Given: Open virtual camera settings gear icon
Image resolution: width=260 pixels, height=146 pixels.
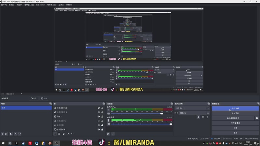Looking at the screenshot, I should [x=257, y=118].
